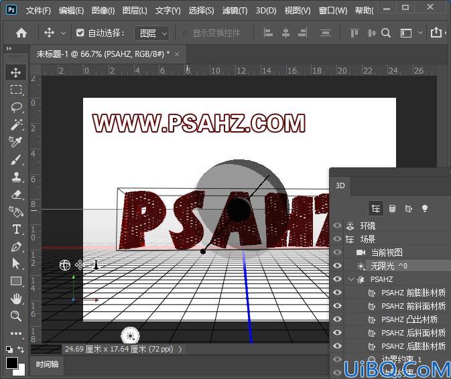Open status bar info arrow
451x379 pixels.
180,349
